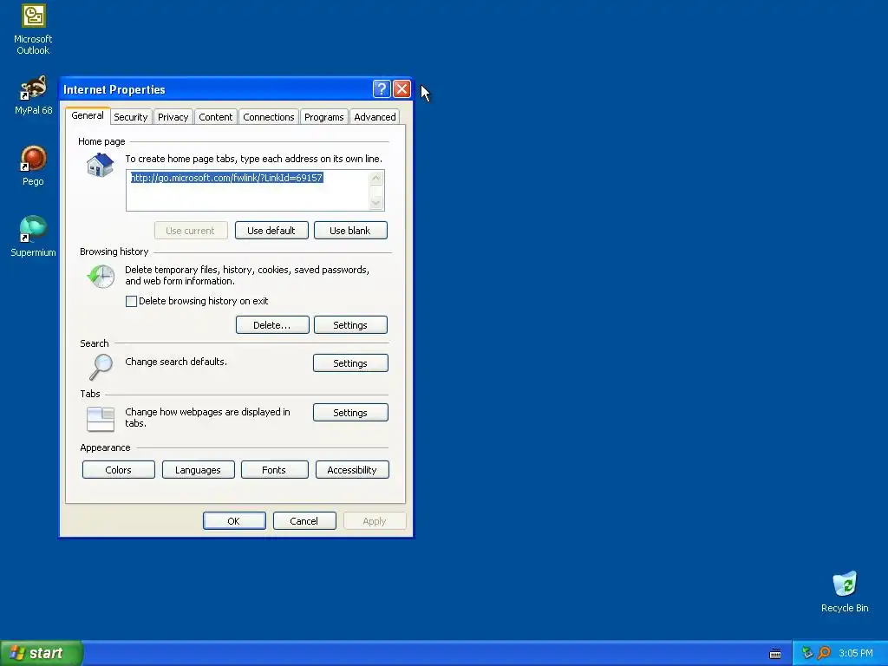Image resolution: width=888 pixels, height=666 pixels.
Task: Select the Supermium desktop shortcut
Action: tap(33, 237)
